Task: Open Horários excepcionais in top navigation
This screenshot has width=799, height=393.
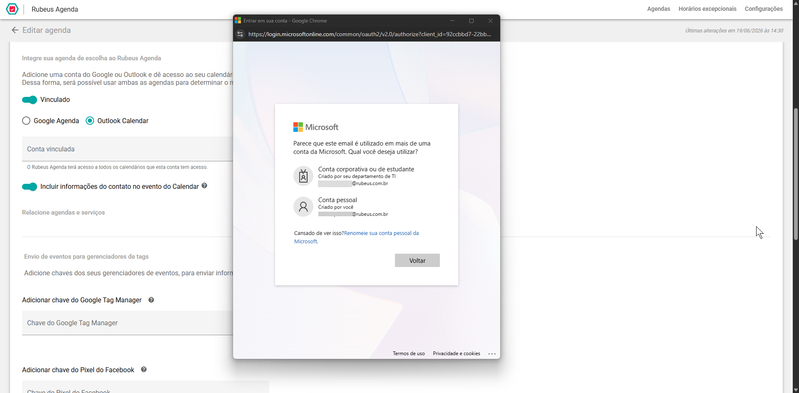Action: [x=707, y=9]
